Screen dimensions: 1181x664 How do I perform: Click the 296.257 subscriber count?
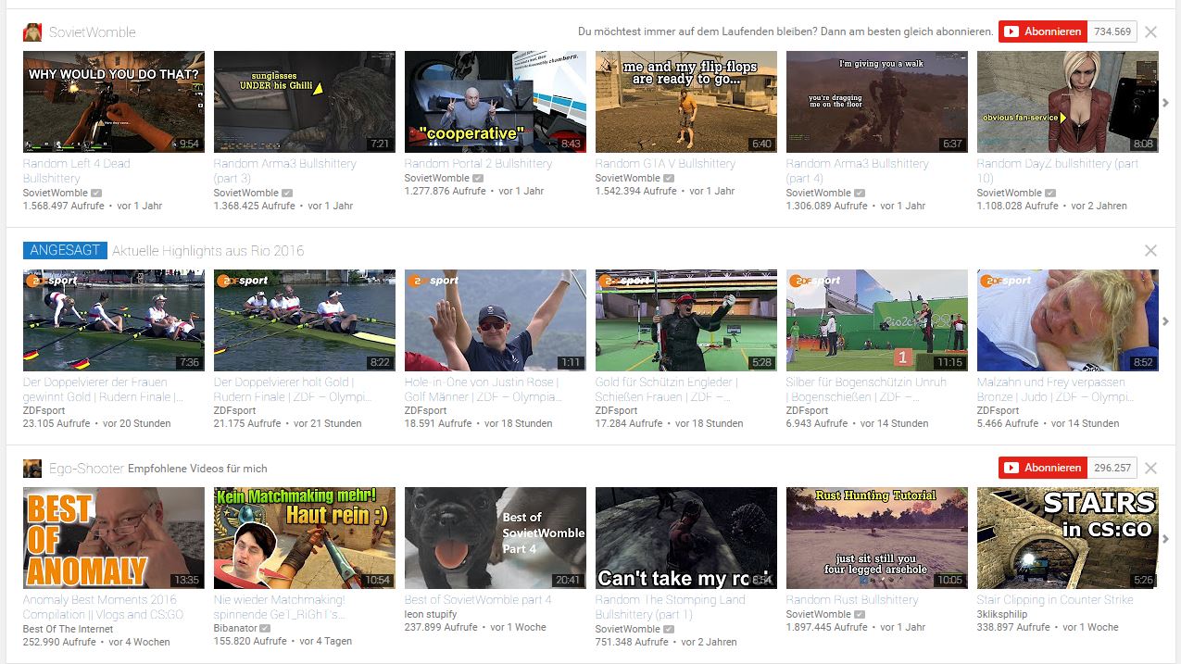pos(1112,468)
